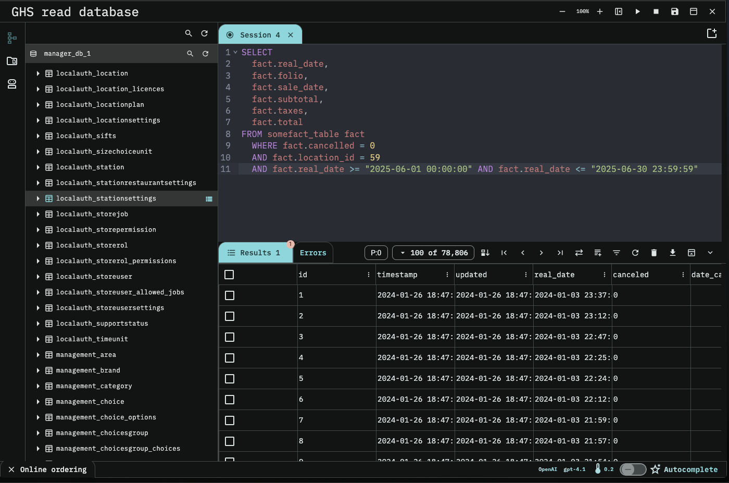729x483 pixels.
Task: Open the Errors tab
Action: pos(313,253)
